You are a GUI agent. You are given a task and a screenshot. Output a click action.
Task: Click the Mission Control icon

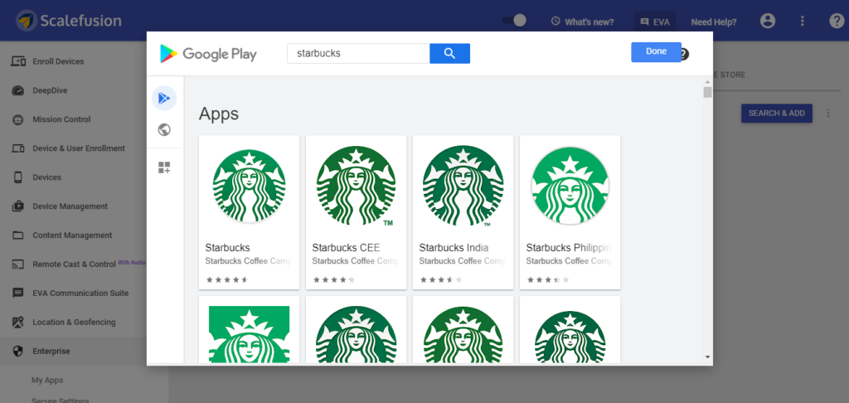tap(18, 119)
